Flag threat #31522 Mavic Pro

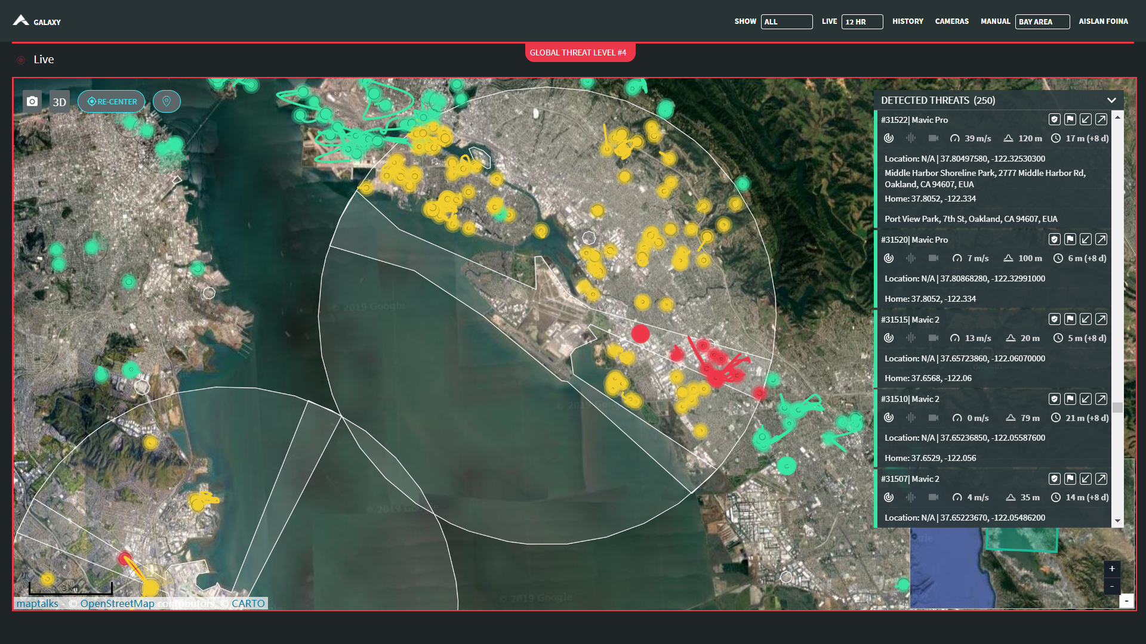point(1070,119)
